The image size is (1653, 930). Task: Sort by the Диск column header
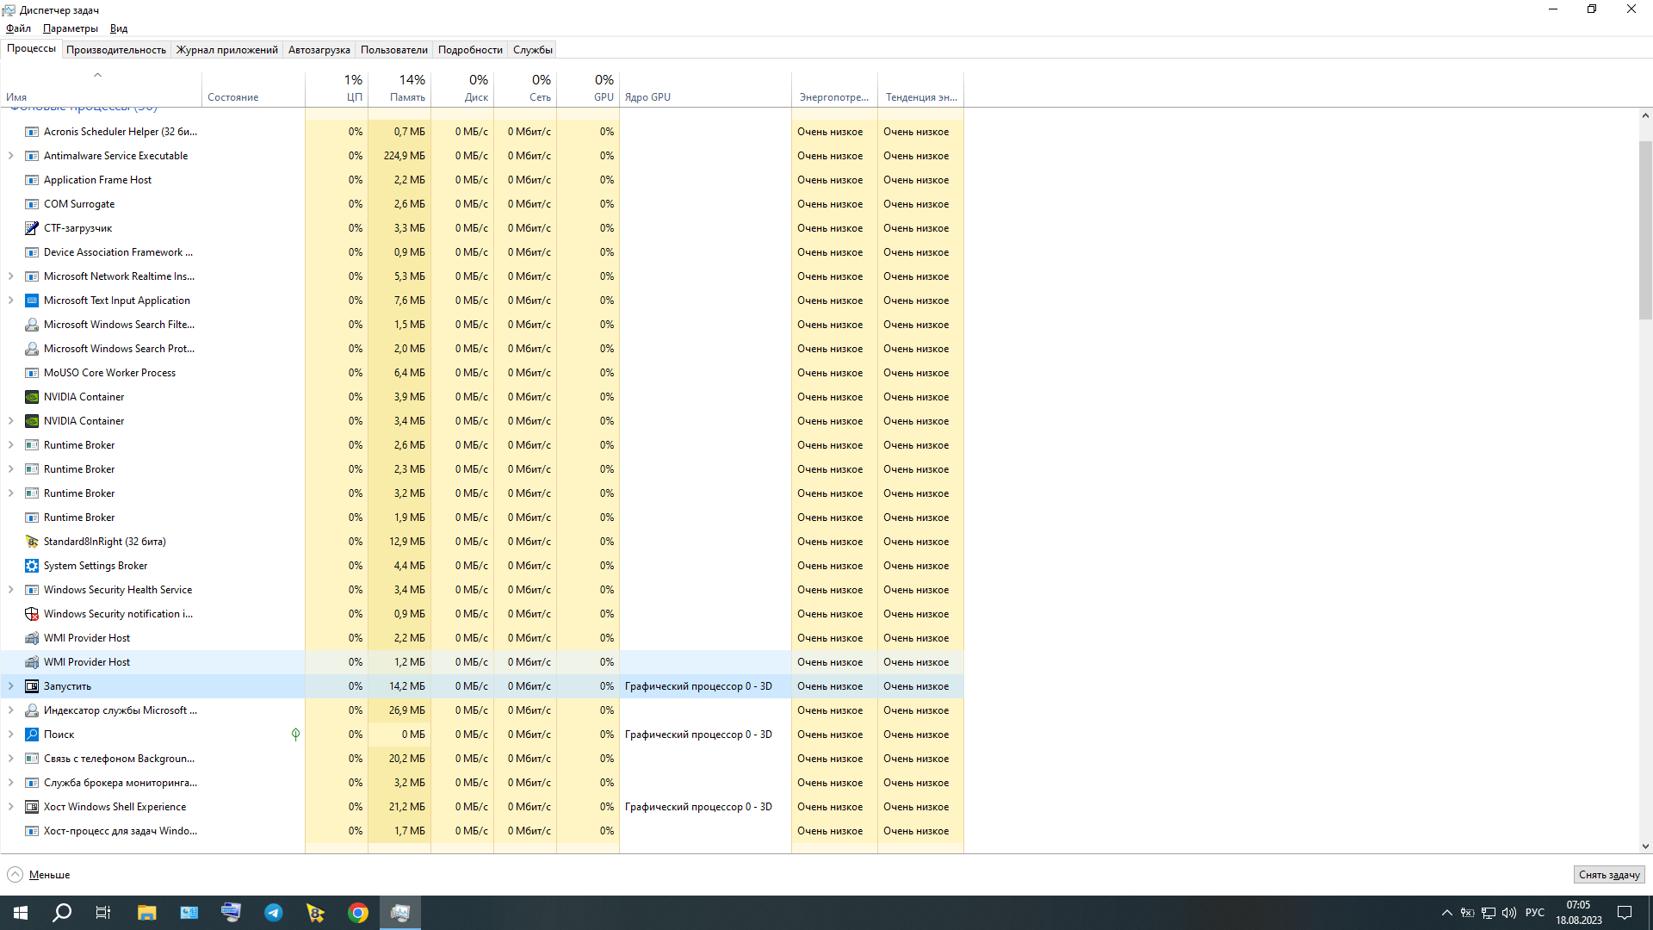click(x=462, y=89)
